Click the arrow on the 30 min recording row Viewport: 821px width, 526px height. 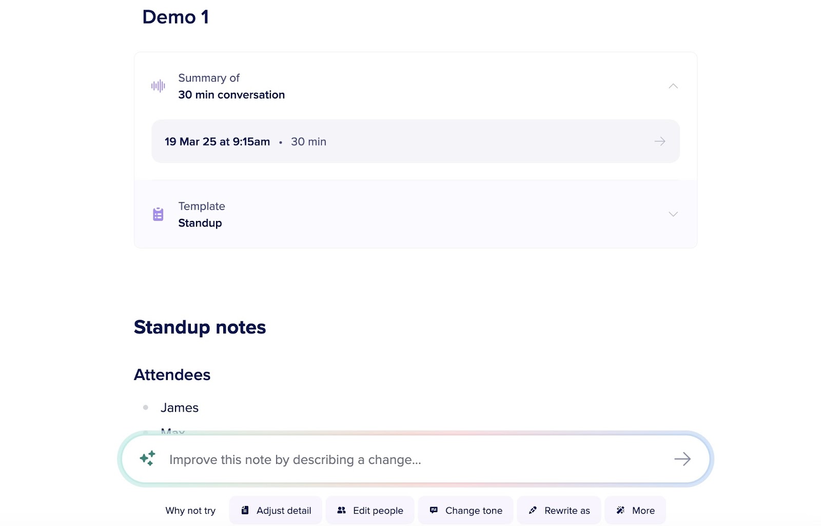pyautogui.click(x=660, y=141)
